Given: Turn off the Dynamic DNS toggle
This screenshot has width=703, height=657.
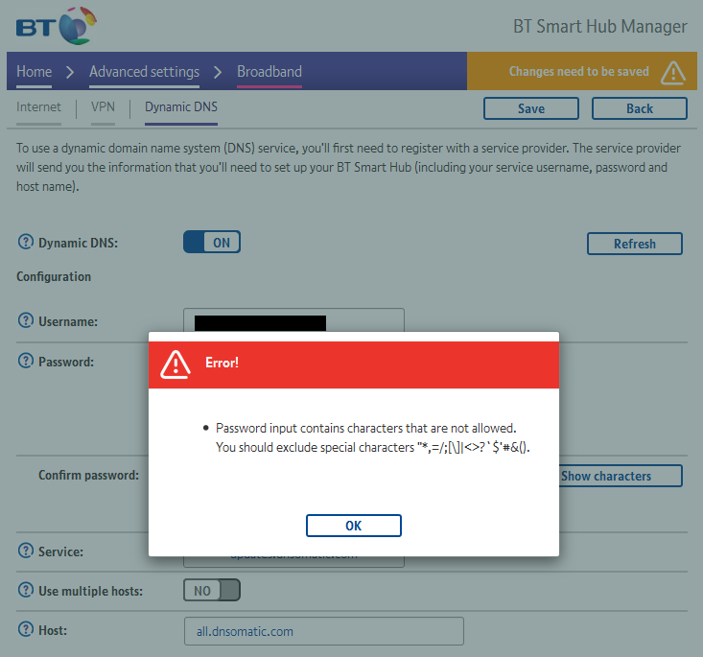Looking at the screenshot, I should [x=211, y=243].
